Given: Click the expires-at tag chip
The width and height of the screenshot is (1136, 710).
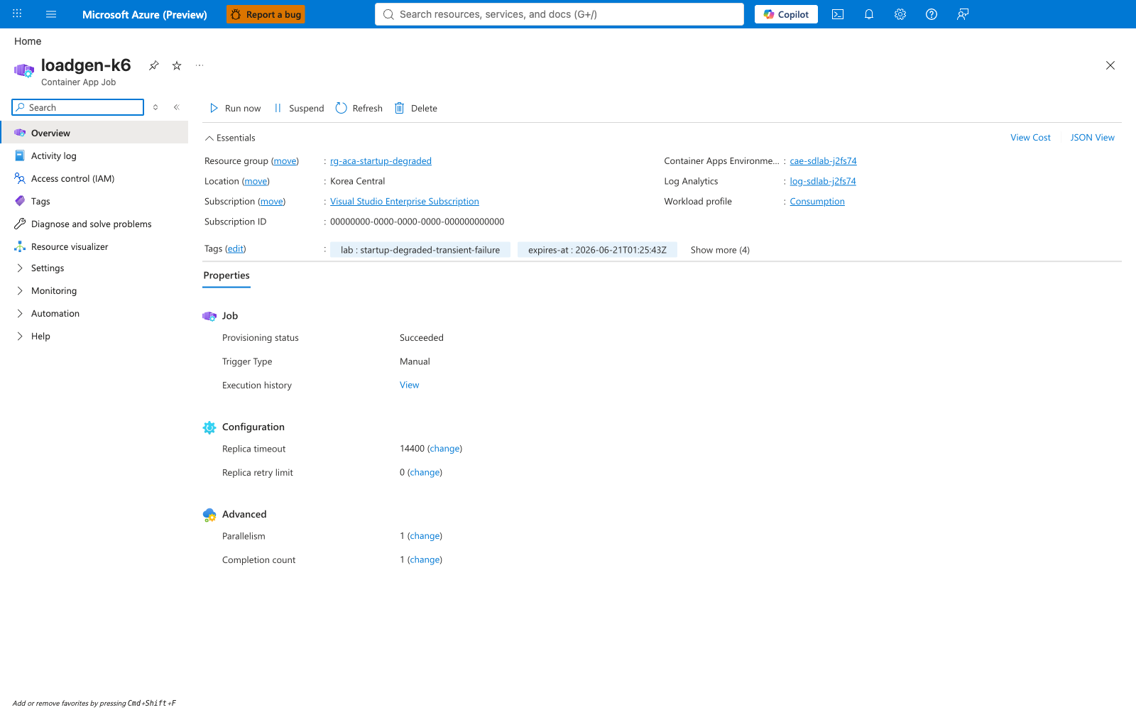Looking at the screenshot, I should [597, 250].
